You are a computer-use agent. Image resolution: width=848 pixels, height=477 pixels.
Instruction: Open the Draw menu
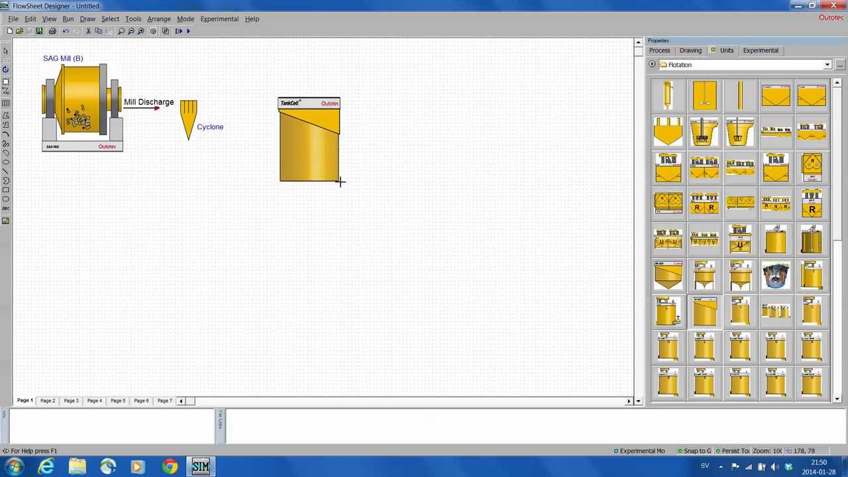(x=87, y=19)
